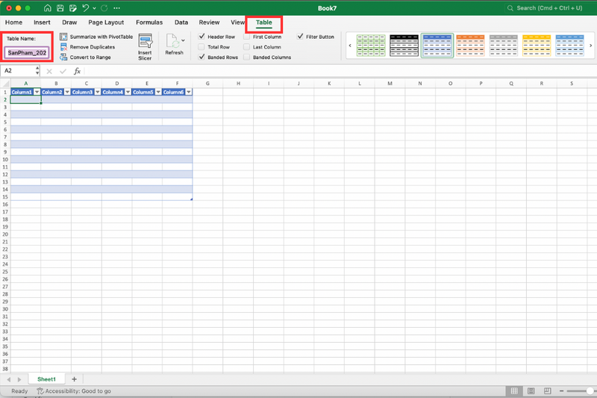Open the Data tab
Image resolution: width=597 pixels, height=398 pixels.
tap(181, 22)
